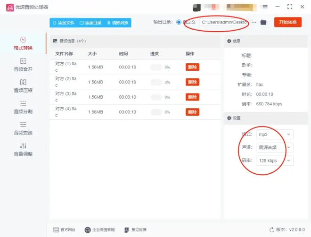Open the 格式 mp3 format dropdown
The width and height of the screenshot is (311, 237).
[275, 135]
